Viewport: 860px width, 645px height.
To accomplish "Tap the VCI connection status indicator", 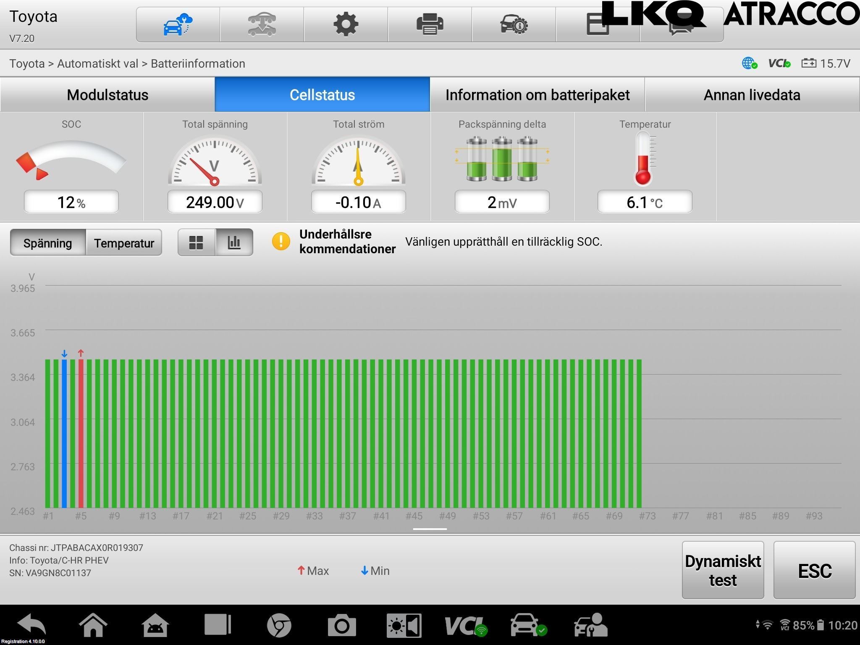I will (x=779, y=63).
